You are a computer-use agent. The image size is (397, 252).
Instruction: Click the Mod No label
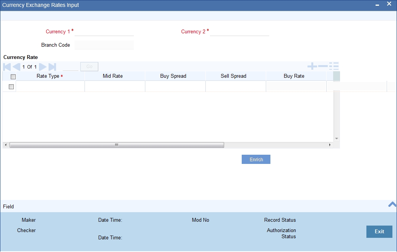coord(200,220)
